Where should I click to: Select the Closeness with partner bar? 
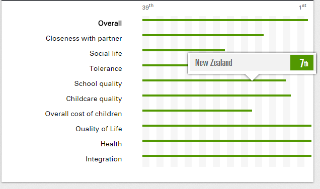coord(203,35)
